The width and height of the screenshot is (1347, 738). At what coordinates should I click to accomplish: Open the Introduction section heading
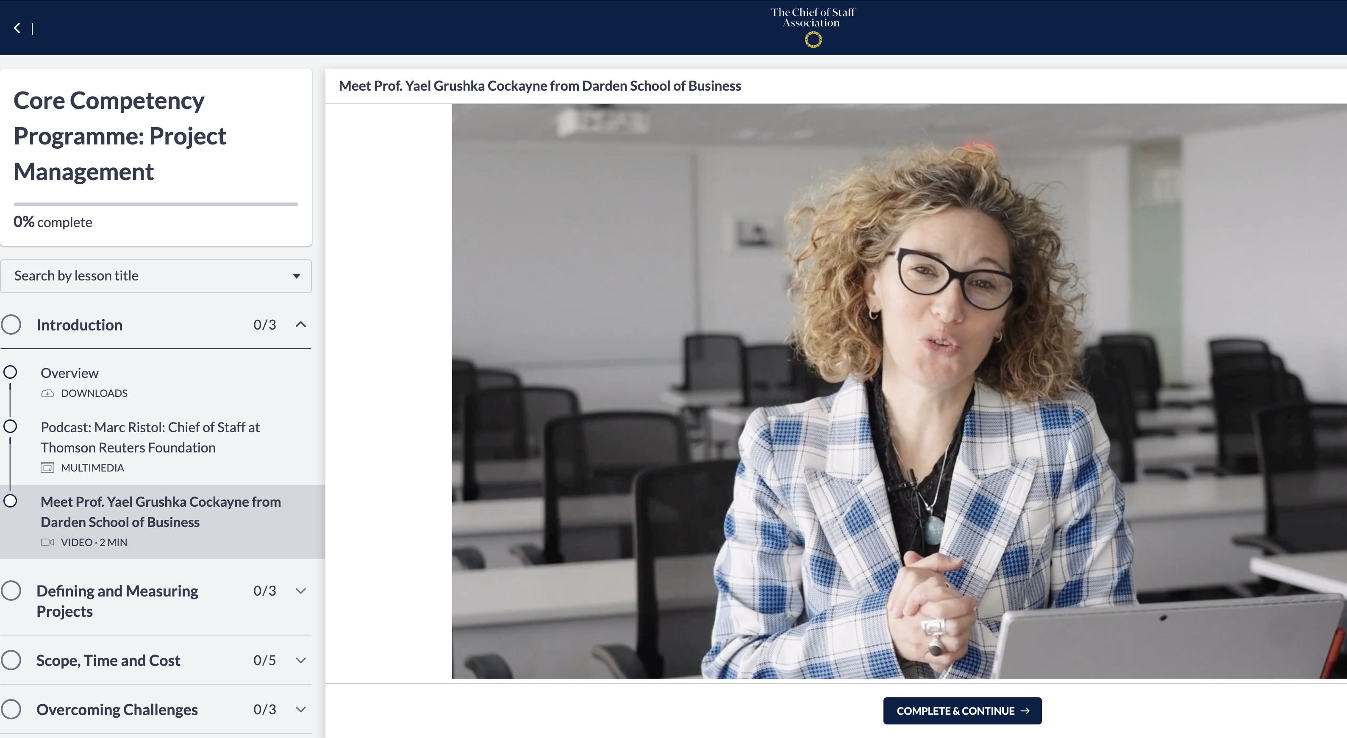[80, 325]
